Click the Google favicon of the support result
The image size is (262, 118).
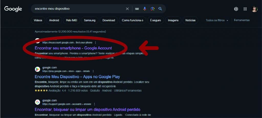tap(37, 102)
